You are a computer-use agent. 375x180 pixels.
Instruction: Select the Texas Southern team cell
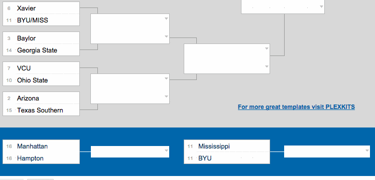pos(41,110)
